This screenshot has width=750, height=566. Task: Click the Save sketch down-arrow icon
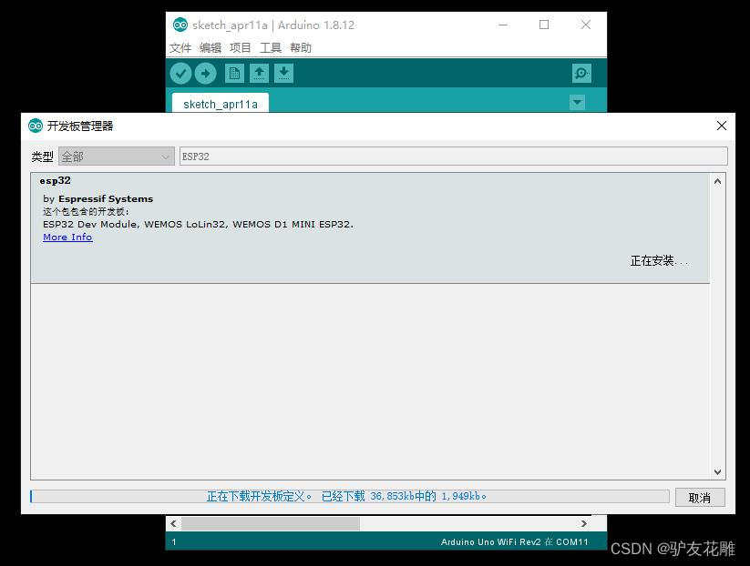(283, 74)
